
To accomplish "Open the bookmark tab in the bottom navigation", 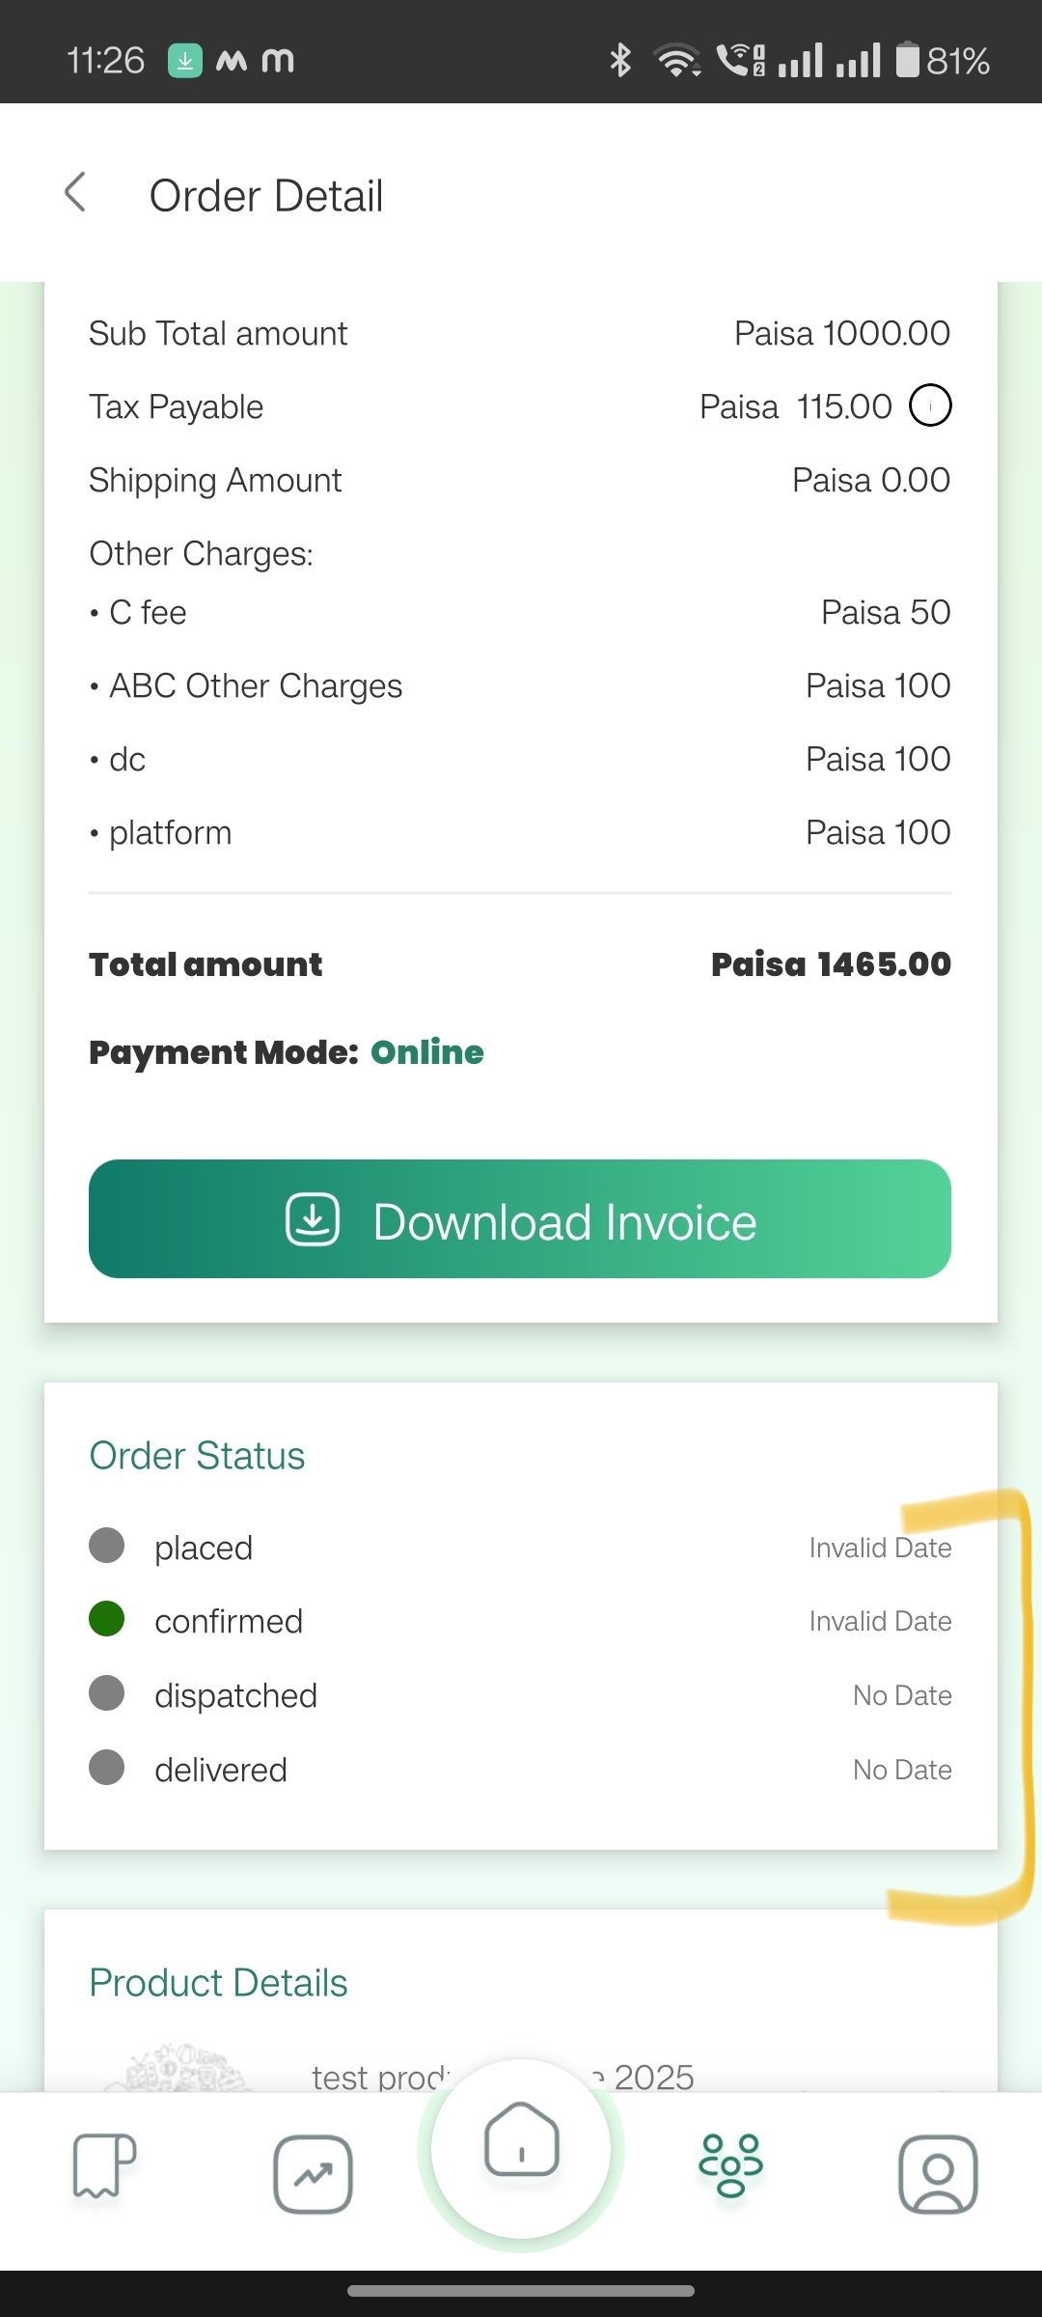I will coord(104,2165).
